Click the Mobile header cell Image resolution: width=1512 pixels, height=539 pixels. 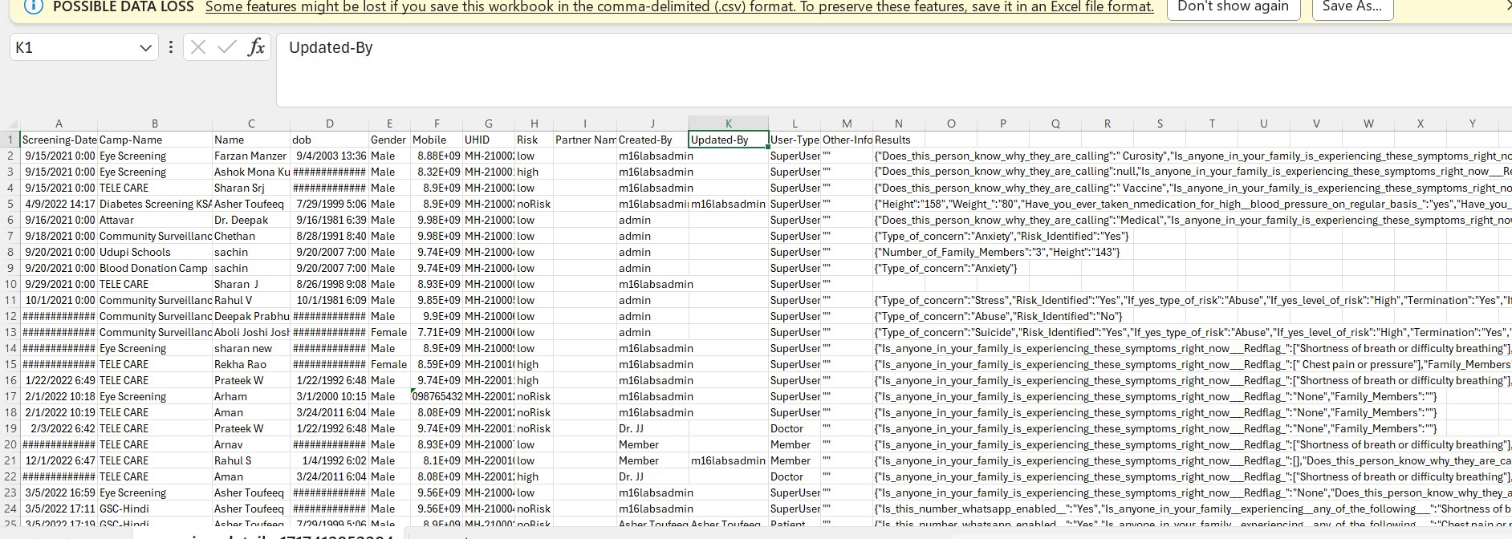pyautogui.click(x=437, y=140)
